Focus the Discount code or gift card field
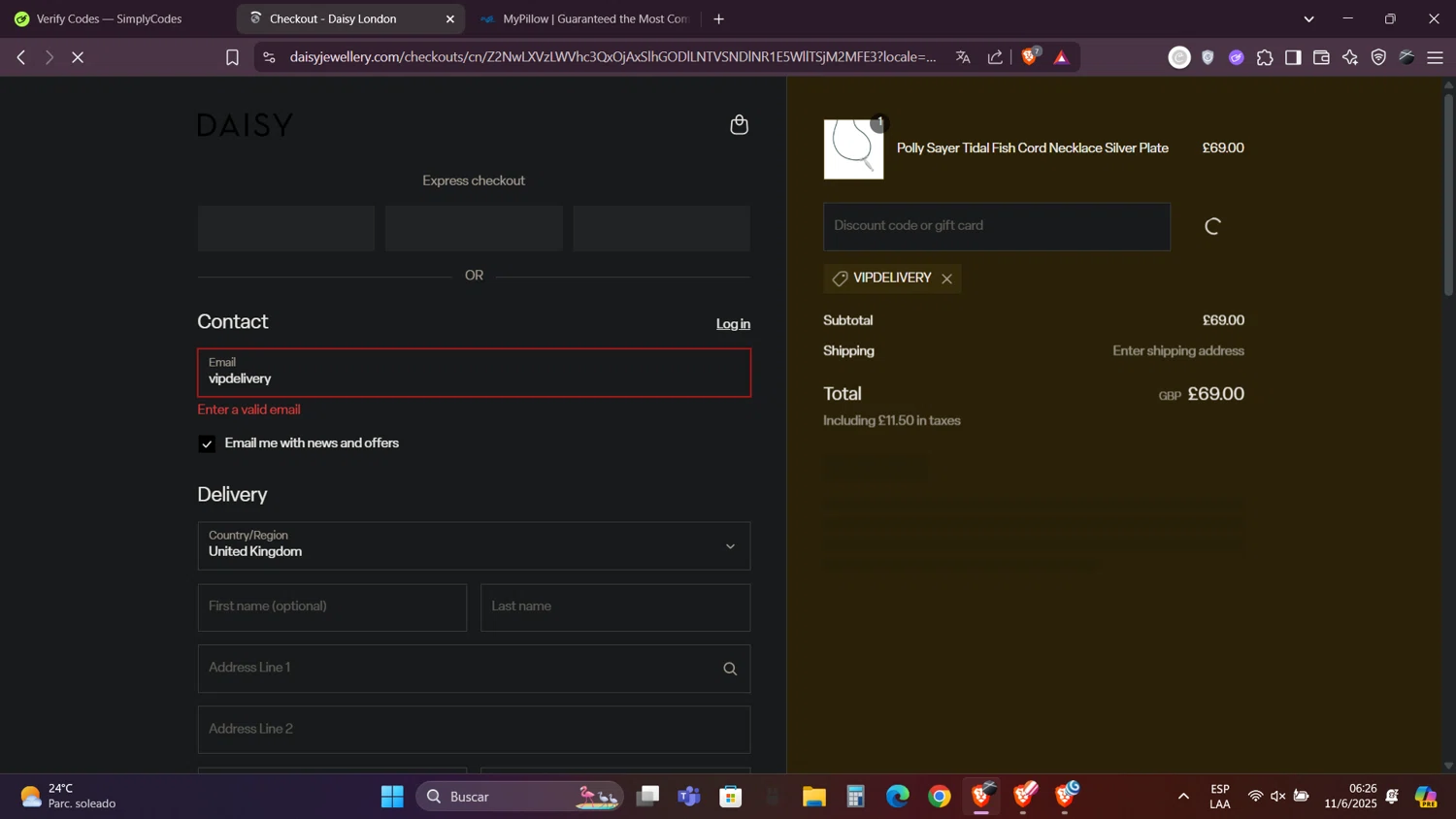 (x=997, y=226)
